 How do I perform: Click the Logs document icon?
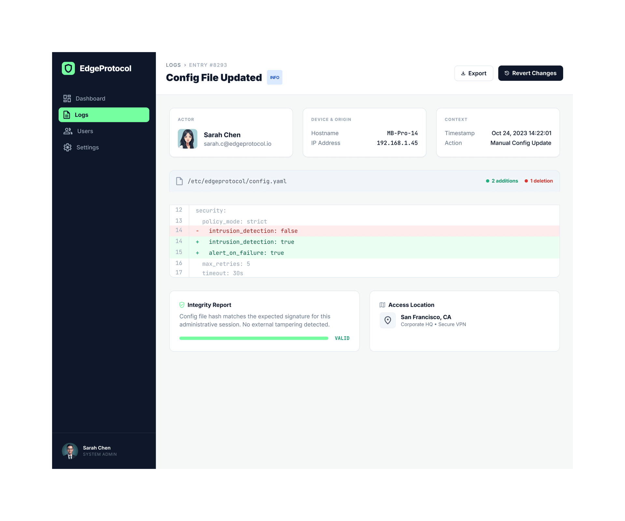(67, 115)
